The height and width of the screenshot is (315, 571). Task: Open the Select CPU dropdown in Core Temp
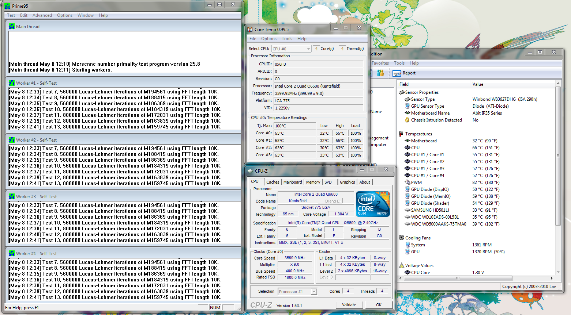292,49
